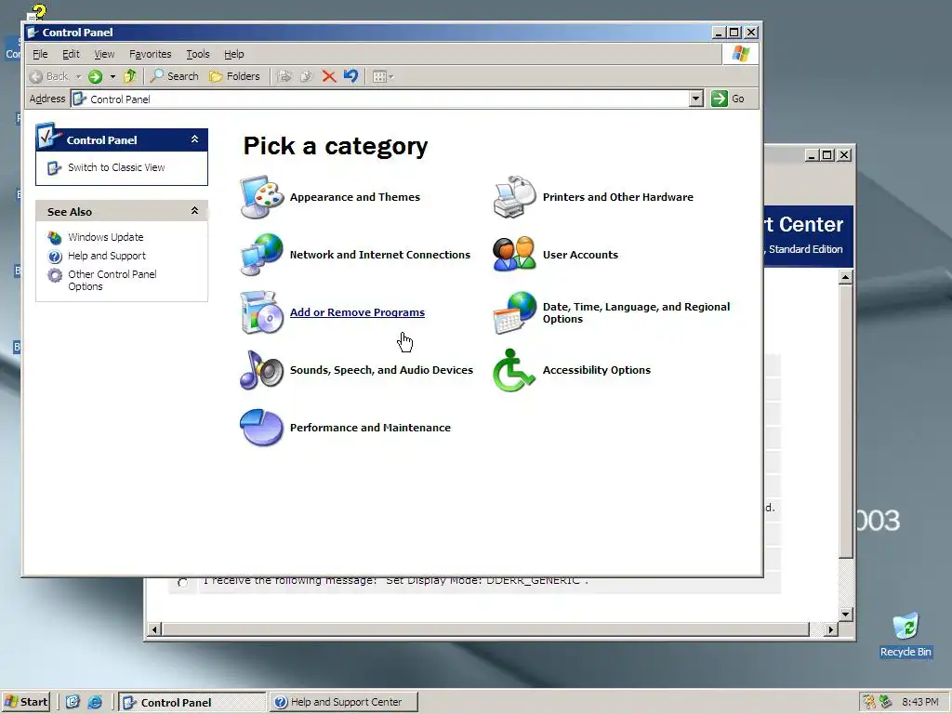Click Performance and Maintenance text link

coord(370,428)
